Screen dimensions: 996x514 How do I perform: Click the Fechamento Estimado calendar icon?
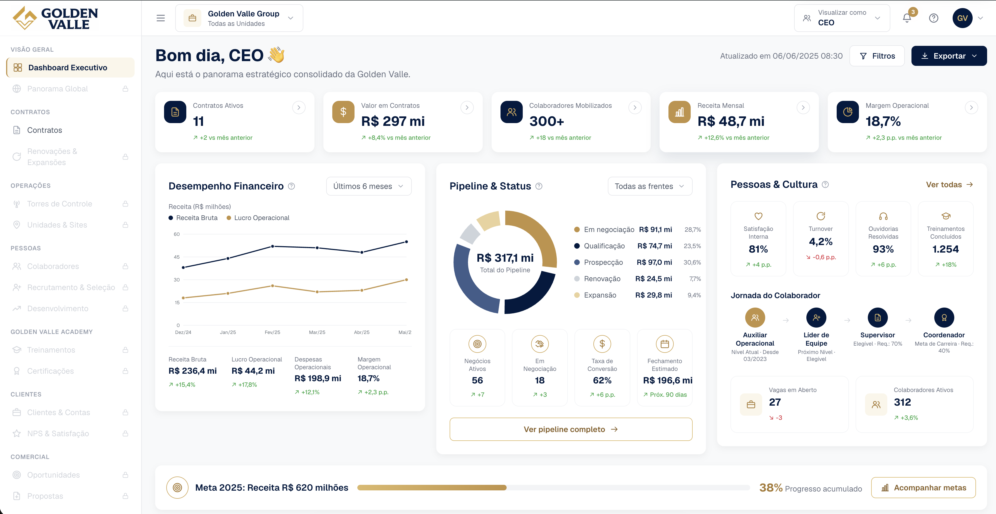665,344
